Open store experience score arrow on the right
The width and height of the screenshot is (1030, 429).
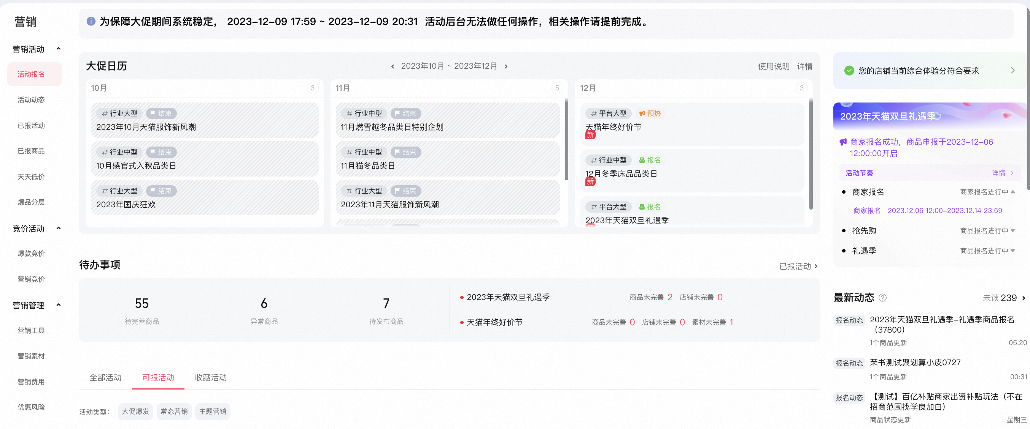click(1013, 71)
